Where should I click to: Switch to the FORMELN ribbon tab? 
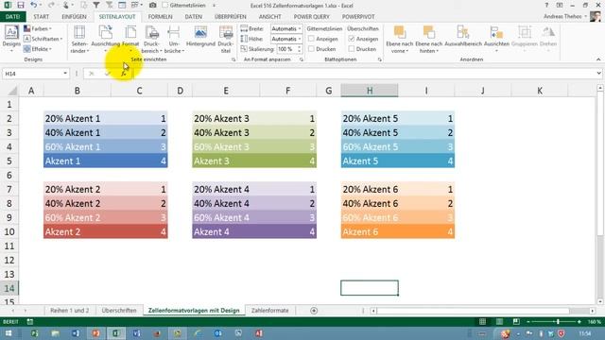pyautogui.click(x=160, y=17)
